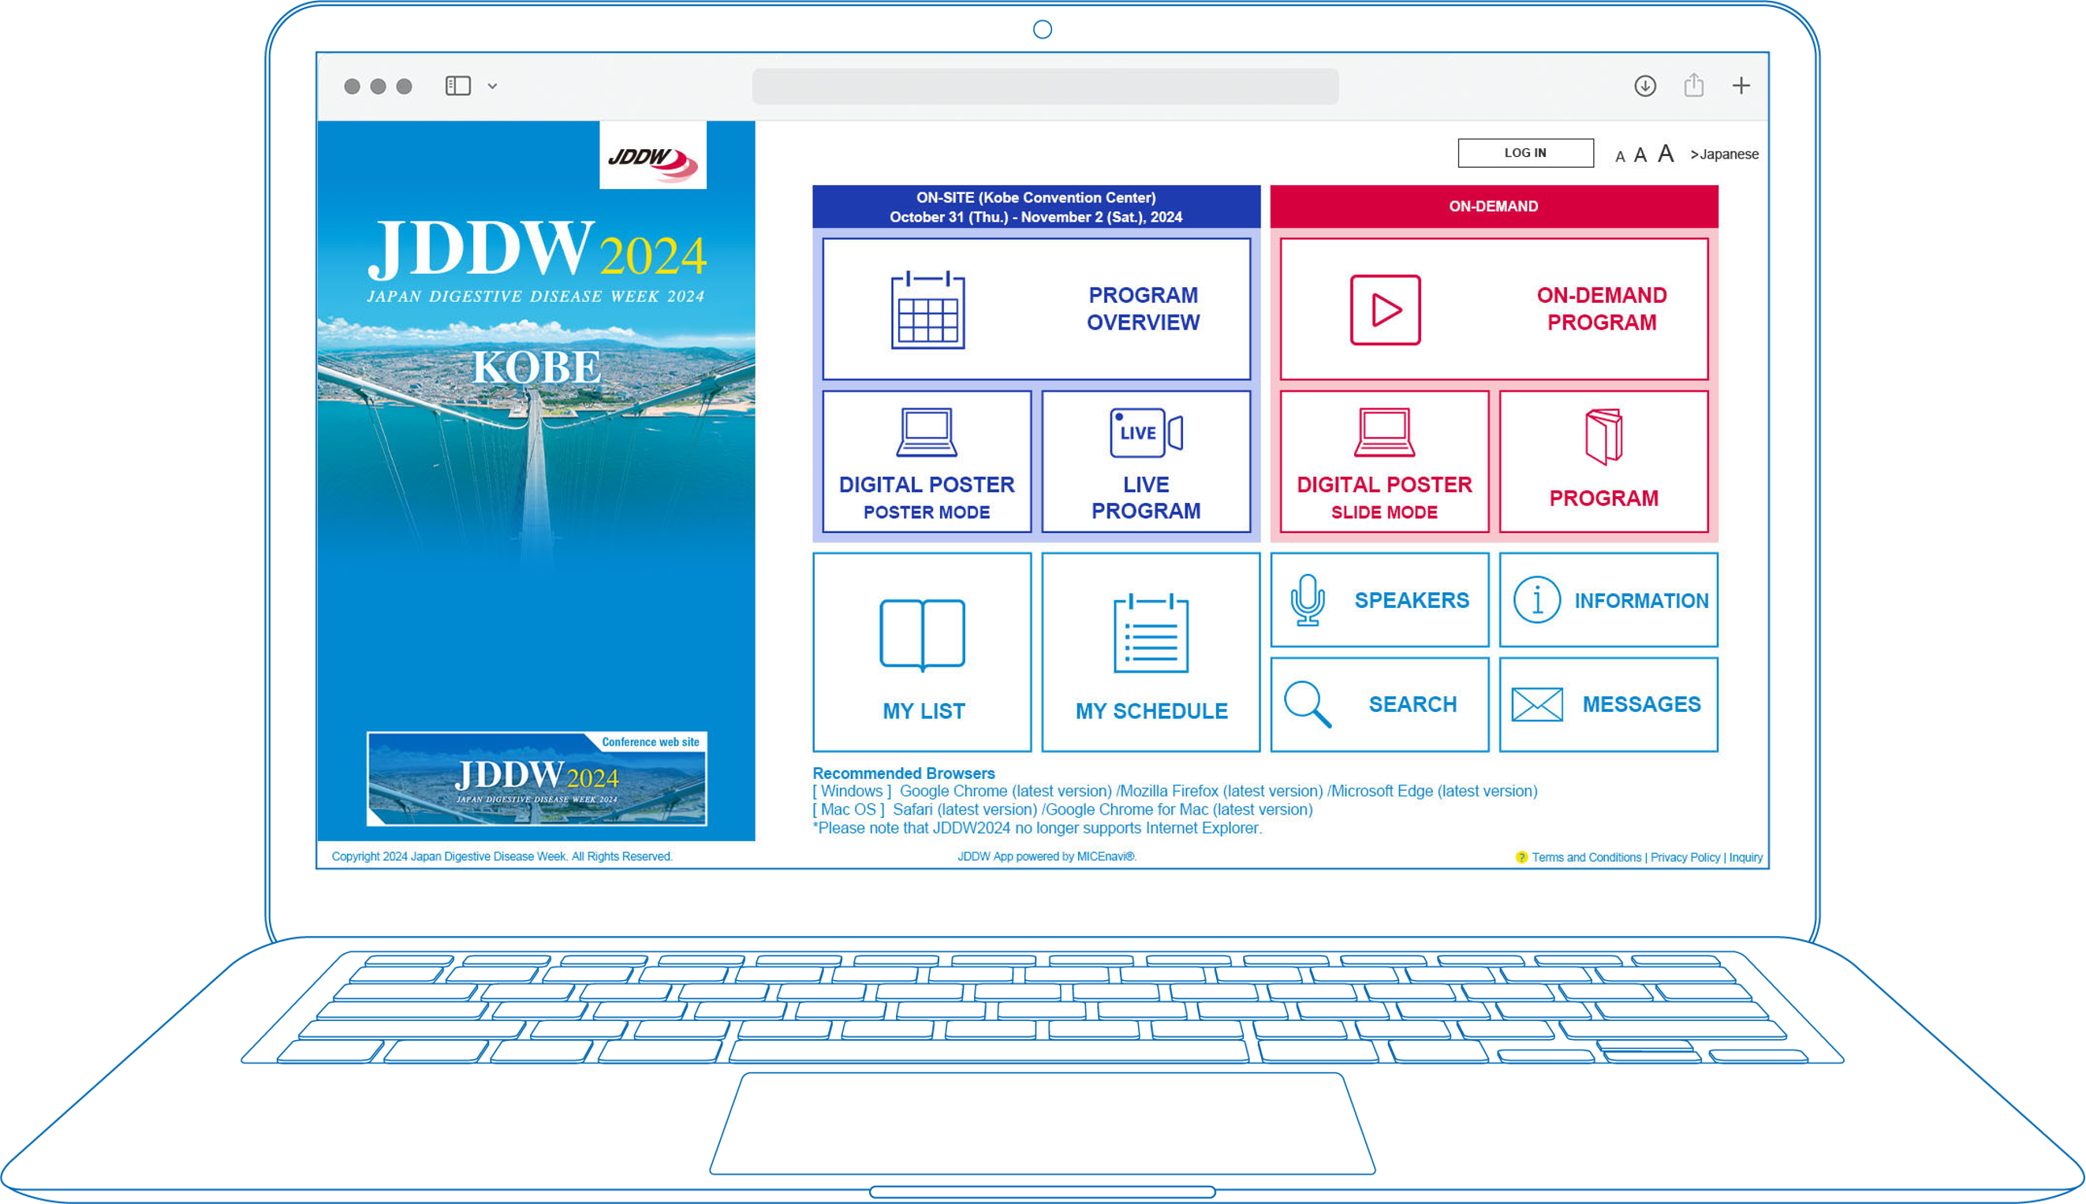Open the Privacy Policy link
The width and height of the screenshot is (2086, 1204).
click(1685, 858)
